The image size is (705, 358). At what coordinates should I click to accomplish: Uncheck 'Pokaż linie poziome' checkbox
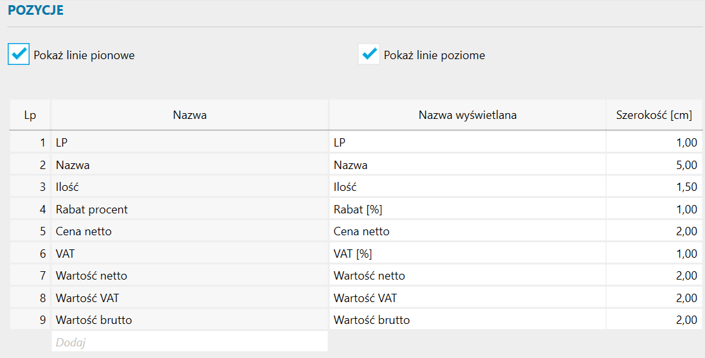[369, 55]
